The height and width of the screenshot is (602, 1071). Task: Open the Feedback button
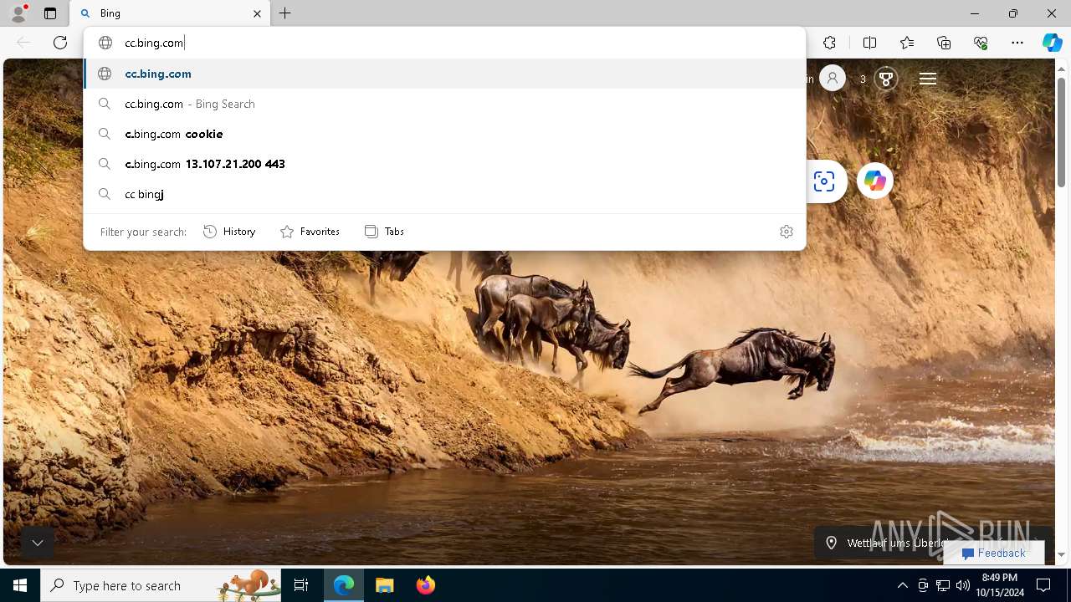pyautogui.click(x=994, y=553)
